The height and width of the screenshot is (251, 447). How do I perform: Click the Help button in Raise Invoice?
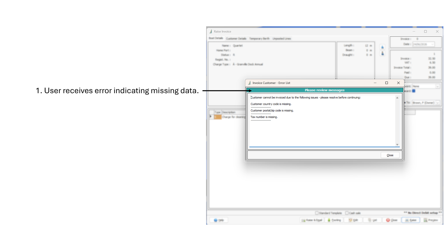coord(219,220)
